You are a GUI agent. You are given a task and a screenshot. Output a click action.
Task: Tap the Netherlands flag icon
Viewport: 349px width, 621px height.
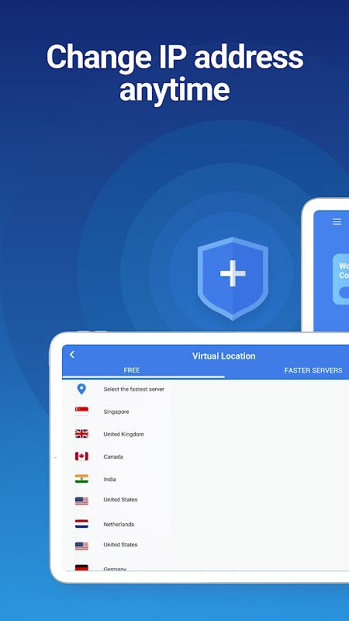[81, 524]
